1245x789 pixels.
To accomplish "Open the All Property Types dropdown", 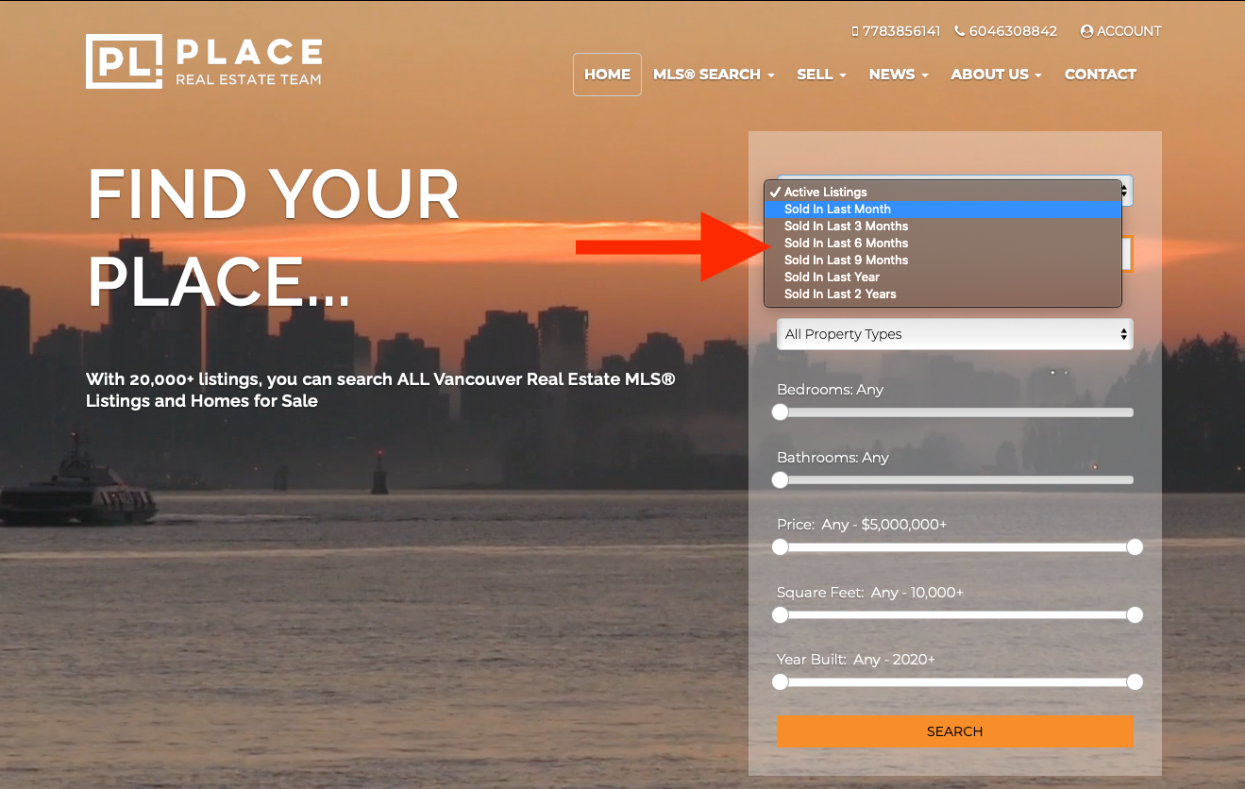I will click(954, 334).
